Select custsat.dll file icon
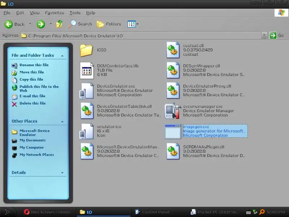The image size is (289, 217). (173, 50)
